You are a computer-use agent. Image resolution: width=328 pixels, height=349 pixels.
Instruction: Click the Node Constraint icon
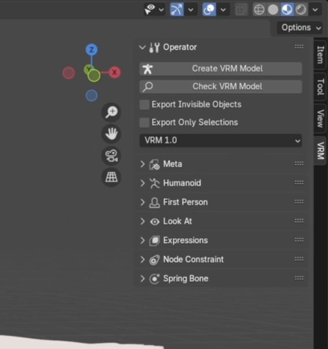tap(154, 260)
